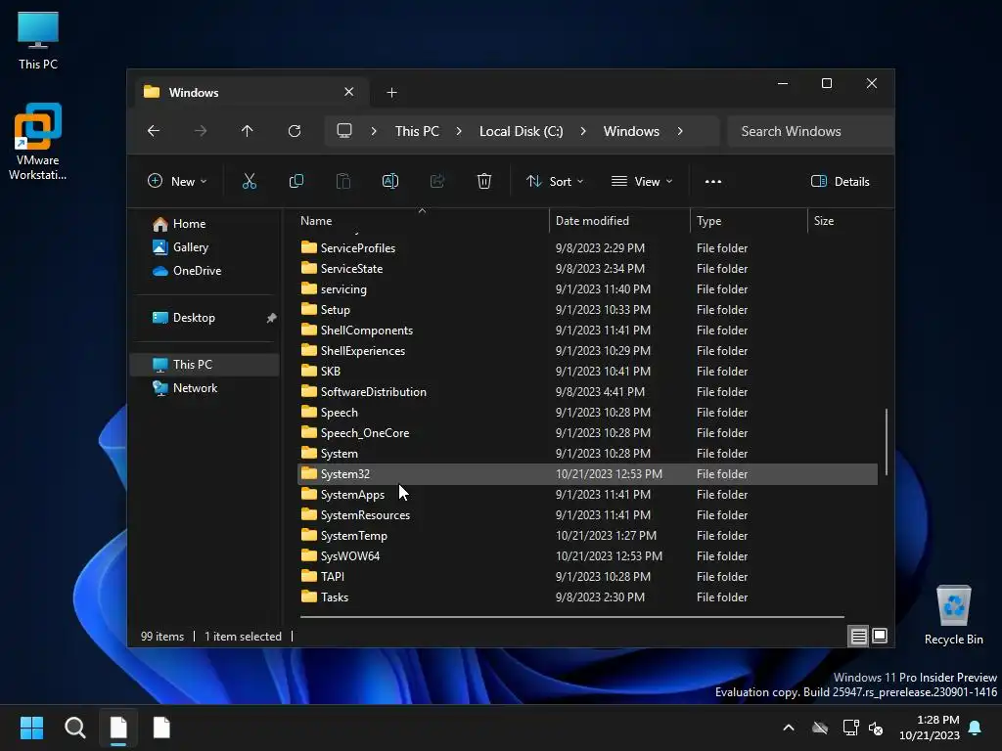Open taskbar Search

pos(75,728)
